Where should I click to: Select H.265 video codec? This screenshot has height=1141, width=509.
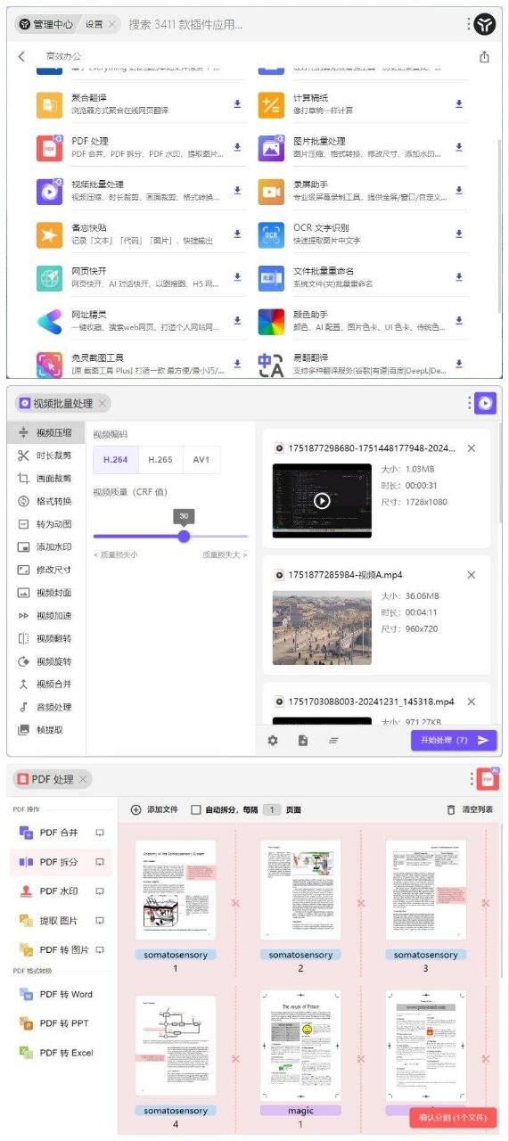[x=159, y=460]
